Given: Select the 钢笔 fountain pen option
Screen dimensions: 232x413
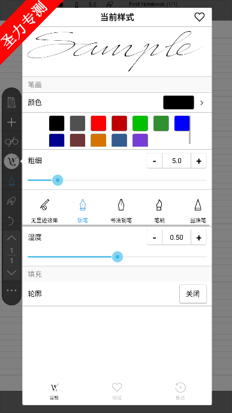Looking at the screenshot, I should tap(82, 211).
